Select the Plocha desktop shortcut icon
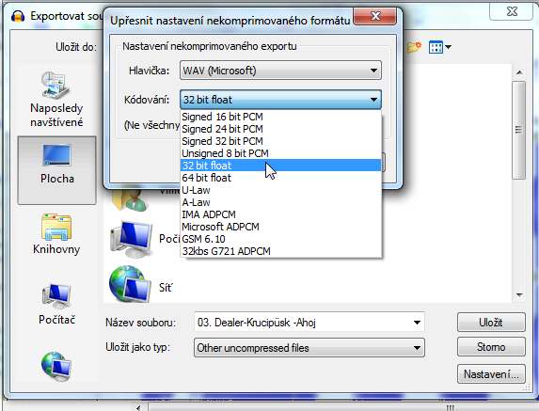Image resolution: width=539 pixels, height=411 pixels. point(56,155)
